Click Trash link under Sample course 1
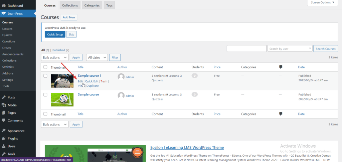This screenshot has height=162, width=342. (104, 81)
